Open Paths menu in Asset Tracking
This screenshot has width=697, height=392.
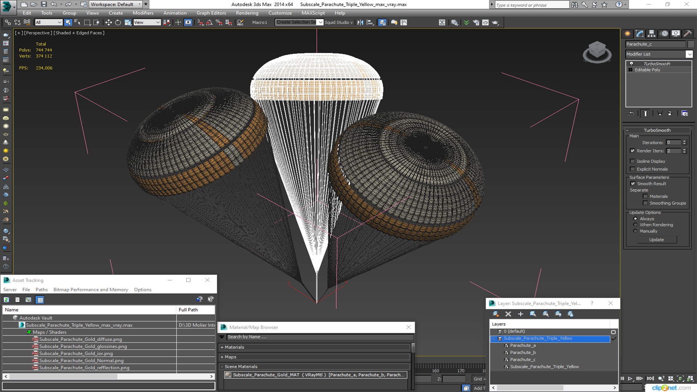tap(42, 290)
